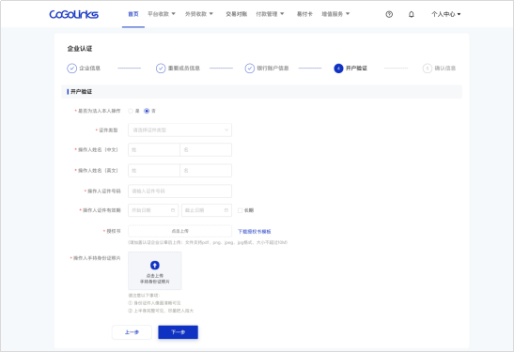The width and height of the screenshot is (514, 352).
Task: Click 企业信息 step label
Action: coord(90,69)
